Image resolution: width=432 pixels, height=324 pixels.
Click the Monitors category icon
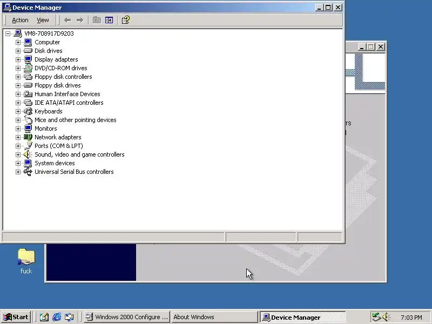[x=28, y=129]
